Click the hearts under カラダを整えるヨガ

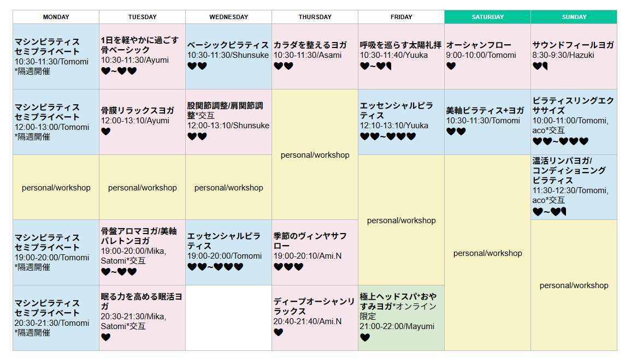tap(284, 66)
